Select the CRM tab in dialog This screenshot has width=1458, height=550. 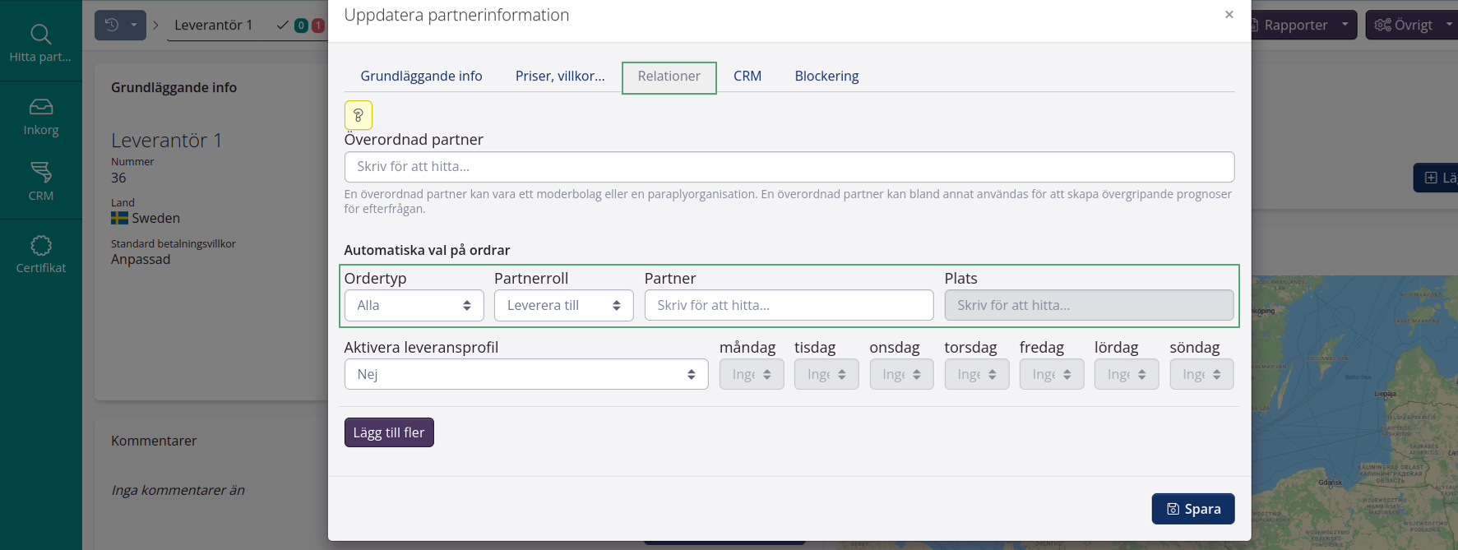pyautogui.click(x=747, y=76)
